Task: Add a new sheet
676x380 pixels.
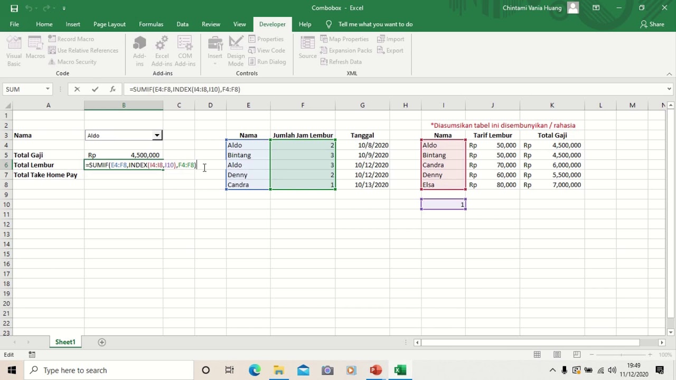Action: click(x=102, y=342)
